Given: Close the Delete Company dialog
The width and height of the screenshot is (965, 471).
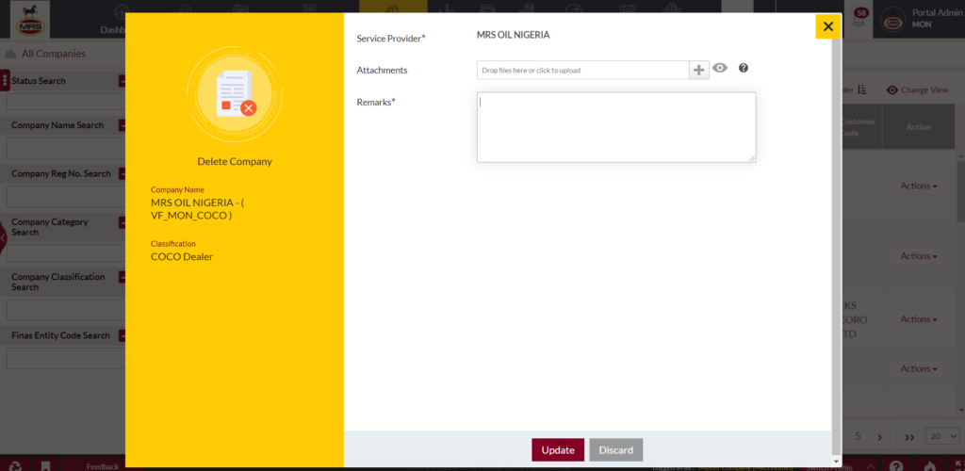Looking at the screenshot, I should [x=827, y=26].
